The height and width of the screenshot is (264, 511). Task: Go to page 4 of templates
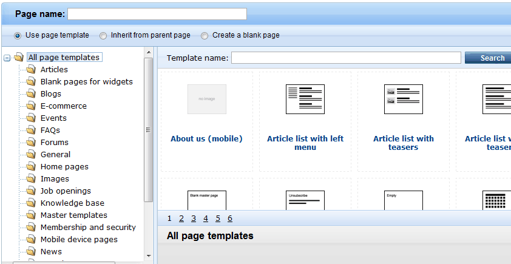pyautogui.click(x=206, y=218)
